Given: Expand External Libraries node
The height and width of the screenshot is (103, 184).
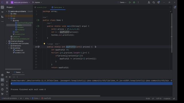Looking at the screenshot, I should (7, 41).
